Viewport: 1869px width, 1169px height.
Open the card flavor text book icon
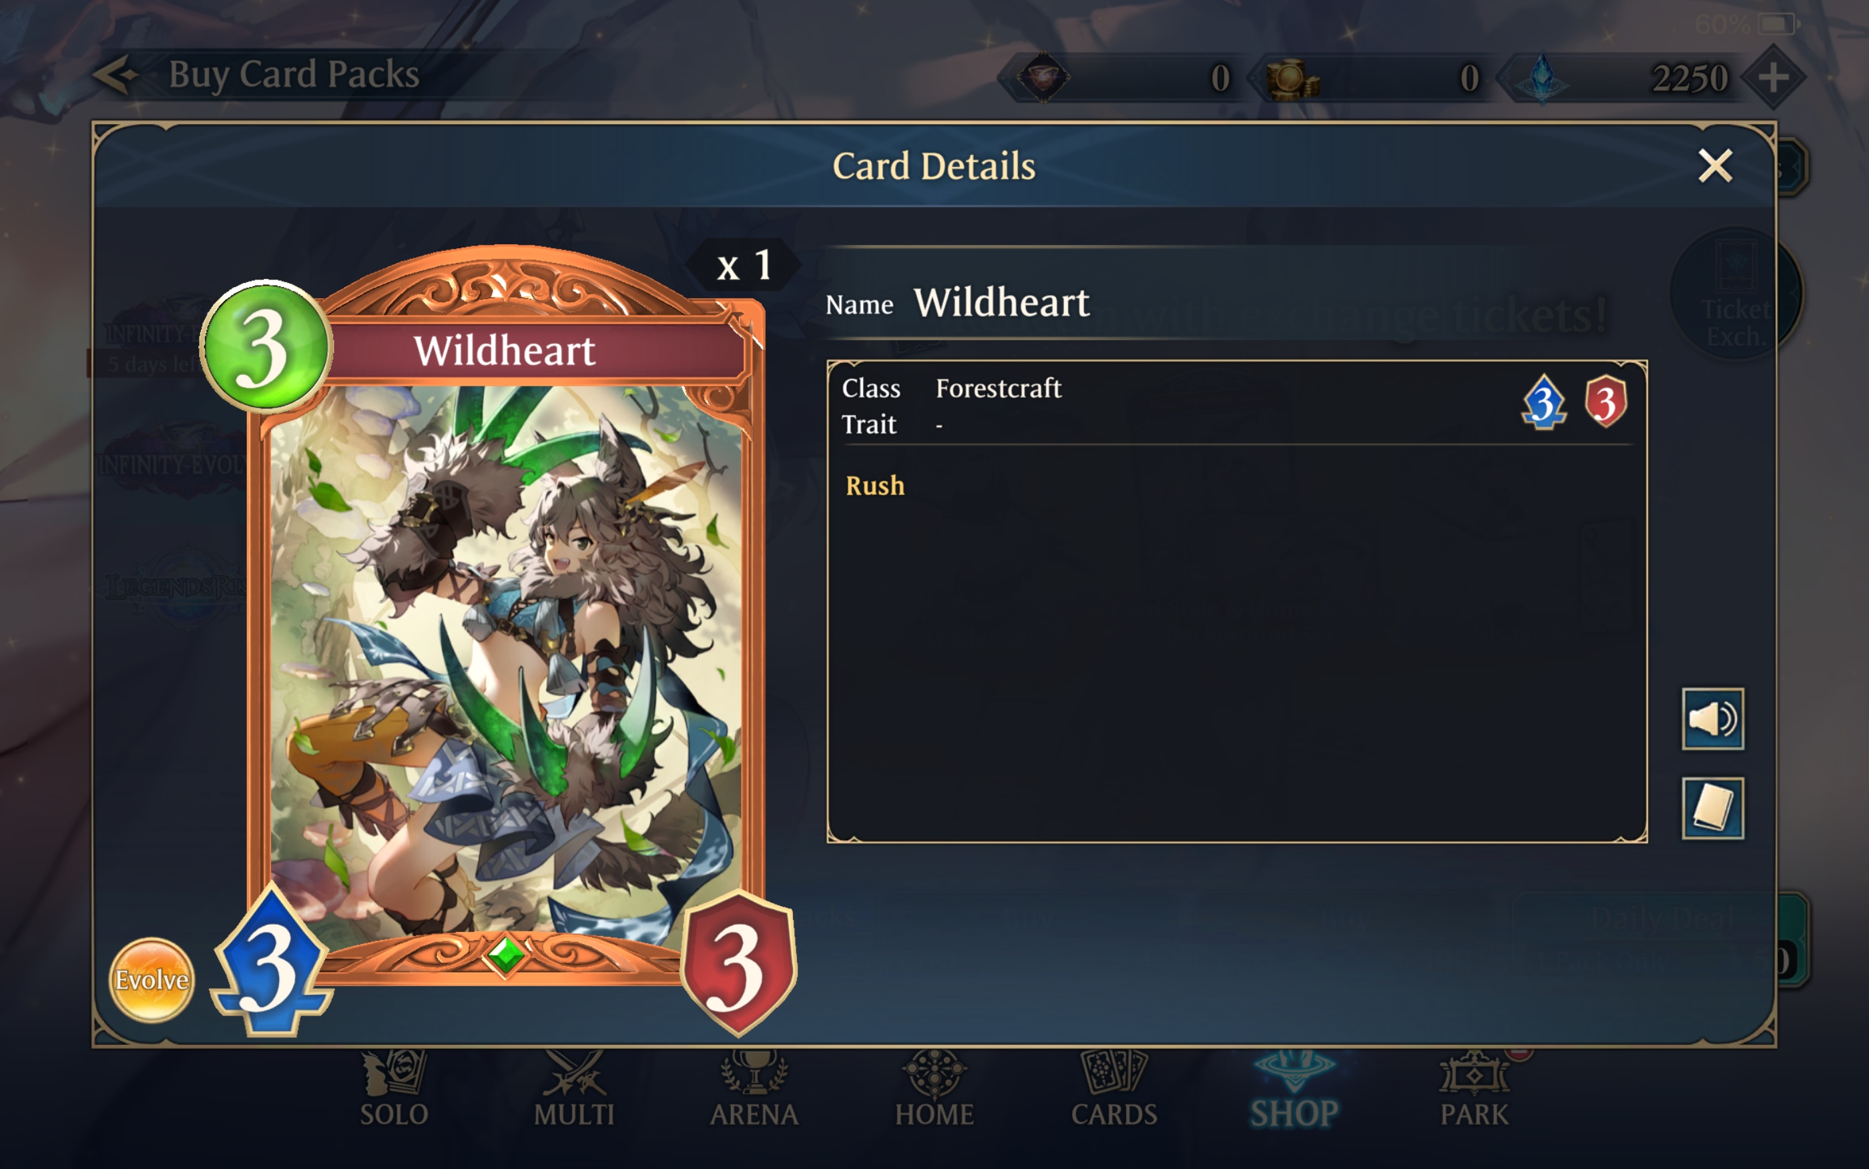[x=1712, y=808]
